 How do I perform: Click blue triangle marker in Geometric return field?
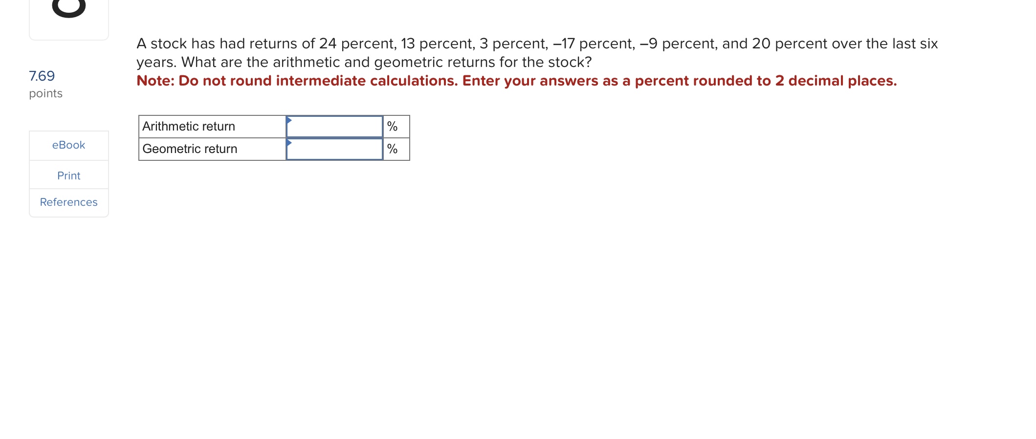289,142
